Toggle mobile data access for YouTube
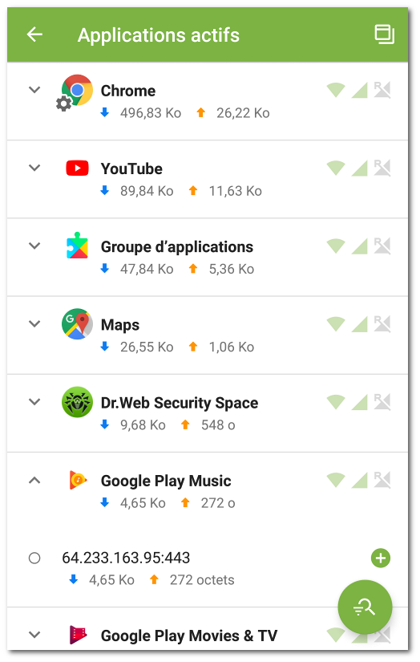The width and height of the screenshot is (420, 662). 359,168
